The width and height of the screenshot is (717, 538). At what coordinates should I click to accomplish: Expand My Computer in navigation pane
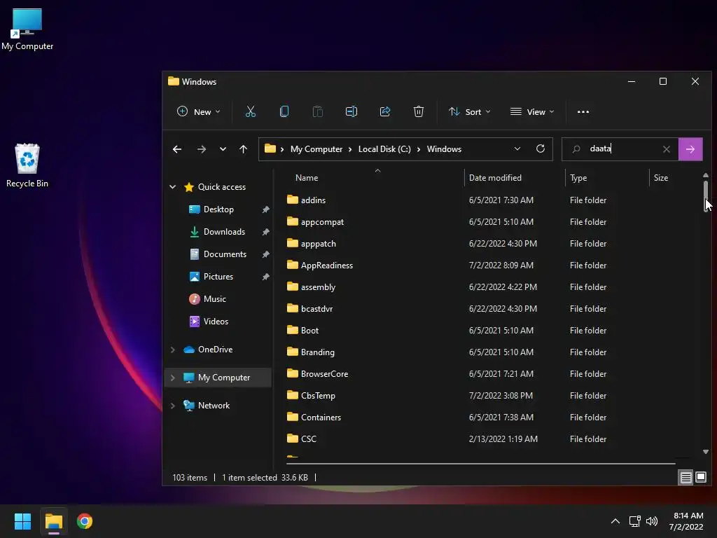click(x=173, y=378)
